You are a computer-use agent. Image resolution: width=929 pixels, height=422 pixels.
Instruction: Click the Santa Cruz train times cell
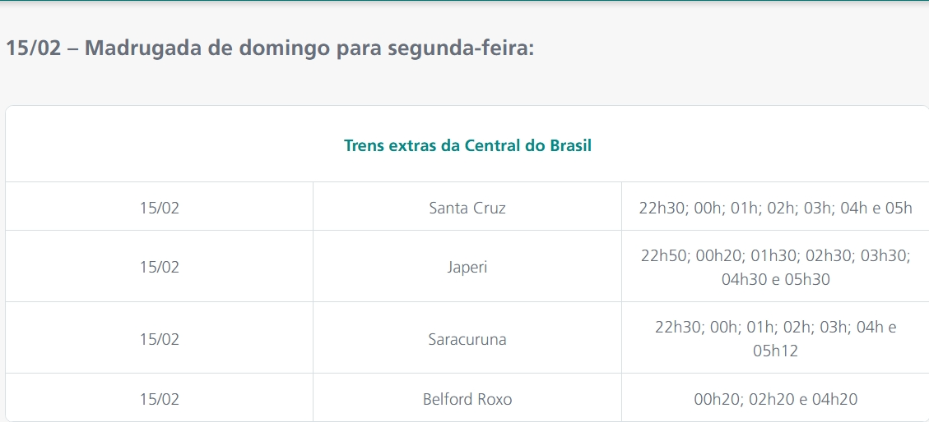coord(775,208)
